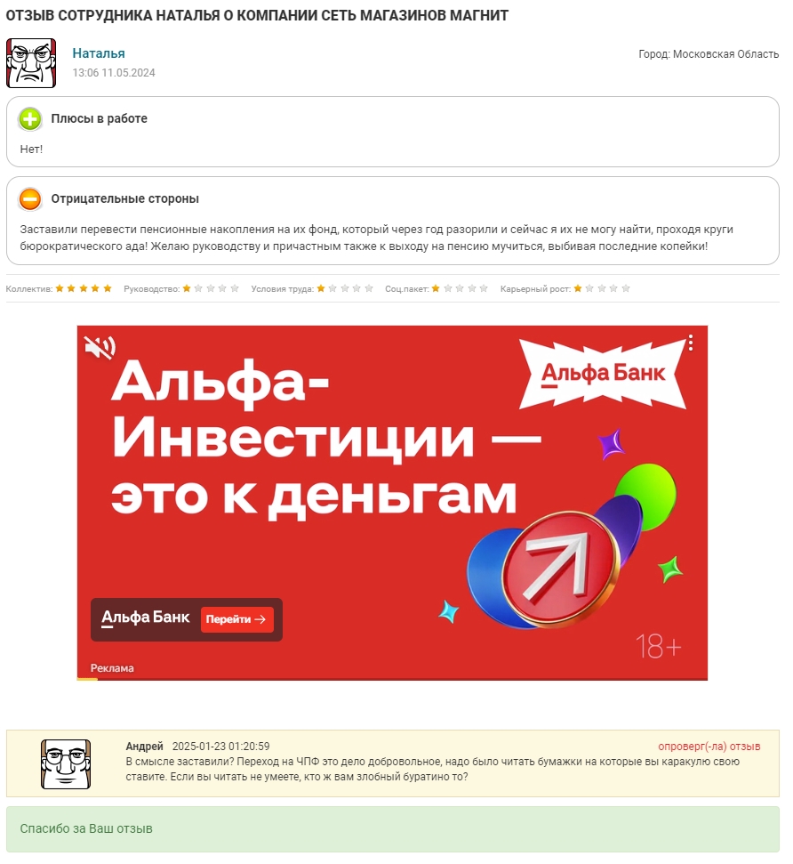Click the 18+ age marker in the ad
The width and height of the screenshot is (793, 864).
tap(658, 646)
